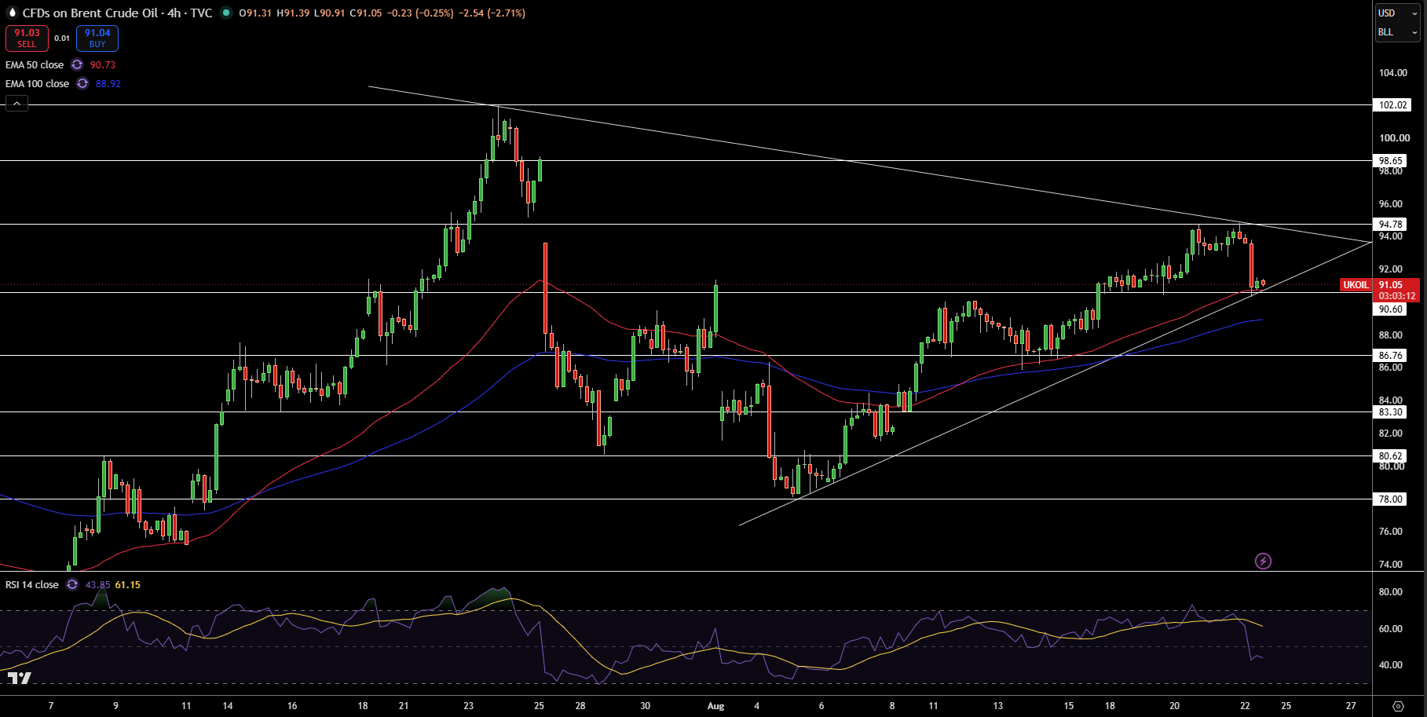1427x717 pixels.
Task: Click date 25 right of 22 on time axis
Action: click(1286, 706)
